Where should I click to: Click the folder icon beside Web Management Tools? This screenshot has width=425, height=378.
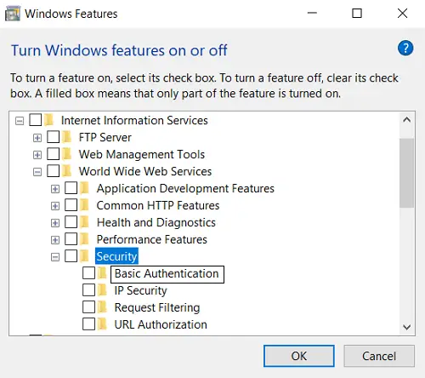pos(67,154)
